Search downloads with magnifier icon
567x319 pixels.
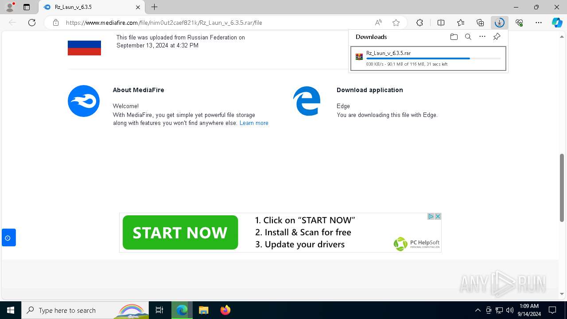point(468,37)
